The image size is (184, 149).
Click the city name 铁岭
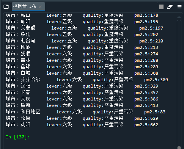(x=25, y=47)
